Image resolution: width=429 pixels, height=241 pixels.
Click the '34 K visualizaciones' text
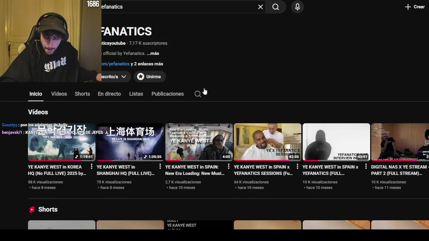[x=251, y=182]
